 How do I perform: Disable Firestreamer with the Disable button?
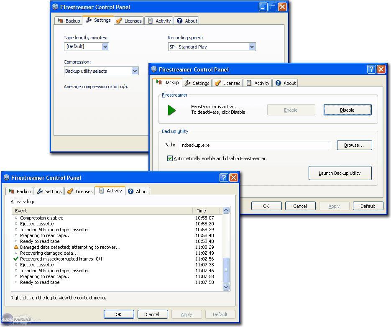click(347, 110)
